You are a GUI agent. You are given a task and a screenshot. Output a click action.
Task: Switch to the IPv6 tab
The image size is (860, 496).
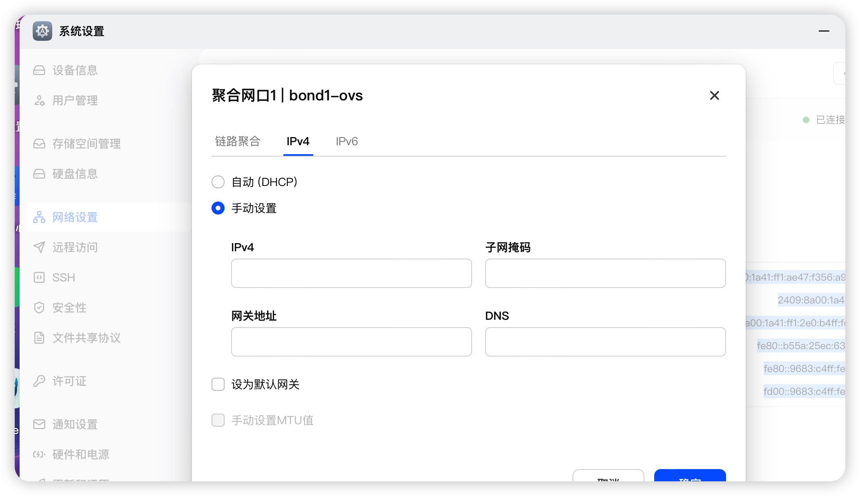(x=347, y=142)
